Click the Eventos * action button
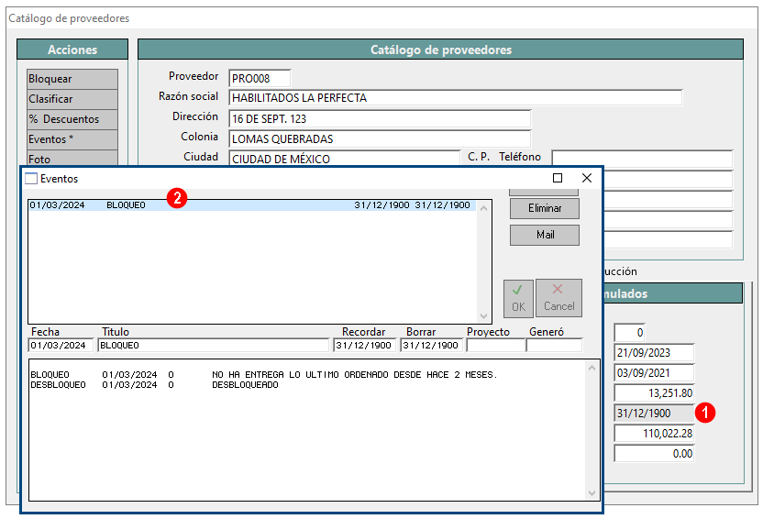This screenshot has height=519, width=763. click(72, 139)
